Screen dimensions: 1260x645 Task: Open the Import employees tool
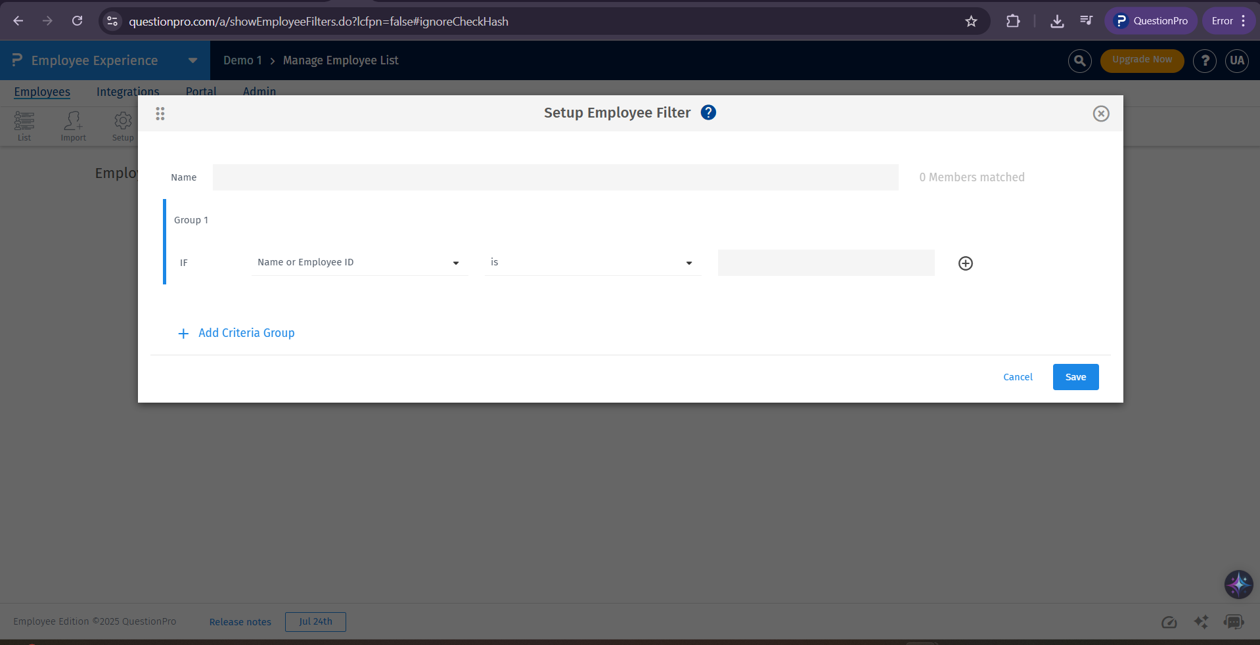(73, 126)
